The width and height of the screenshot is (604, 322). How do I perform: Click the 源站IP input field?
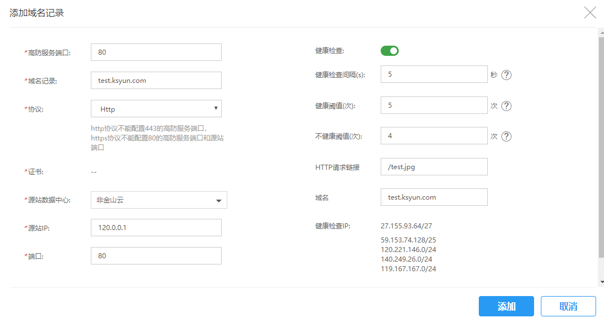[x=156, y=228]
